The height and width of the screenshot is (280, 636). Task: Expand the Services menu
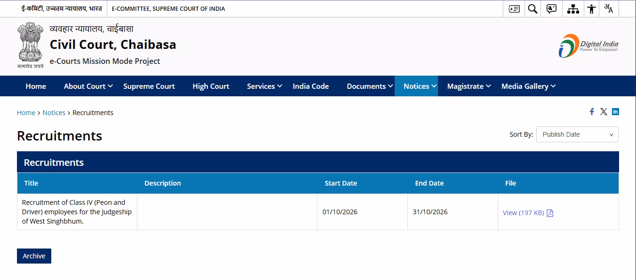(264, 86)
